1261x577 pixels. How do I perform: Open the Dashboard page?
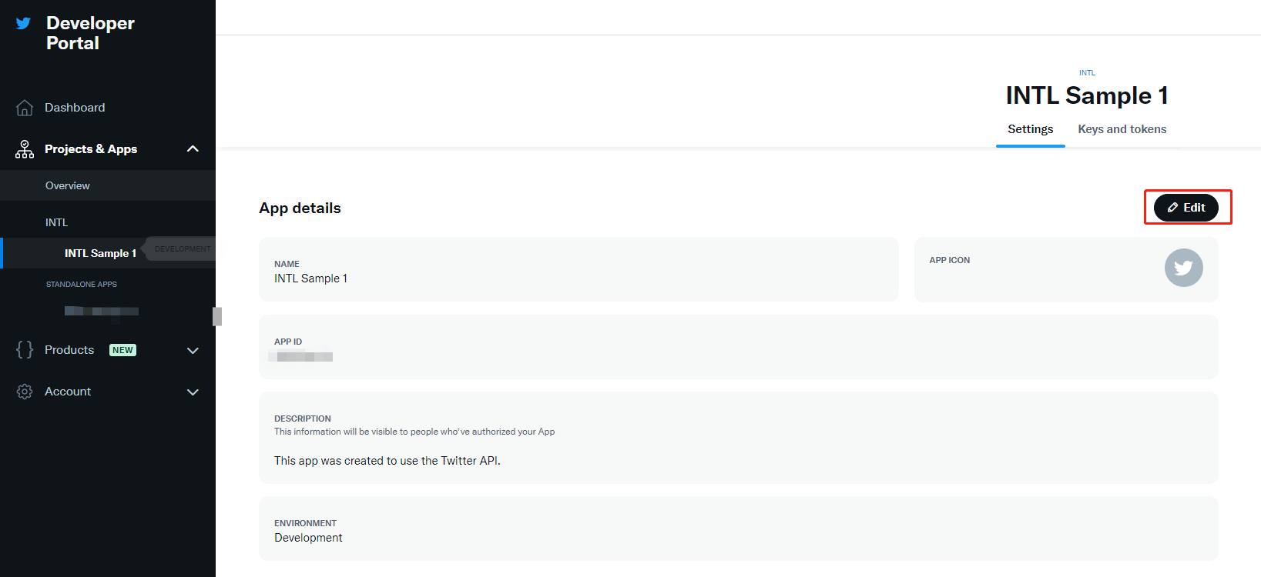point(75,108)
